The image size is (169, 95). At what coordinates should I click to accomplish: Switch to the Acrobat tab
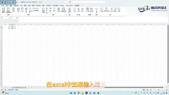click(62, 6)
